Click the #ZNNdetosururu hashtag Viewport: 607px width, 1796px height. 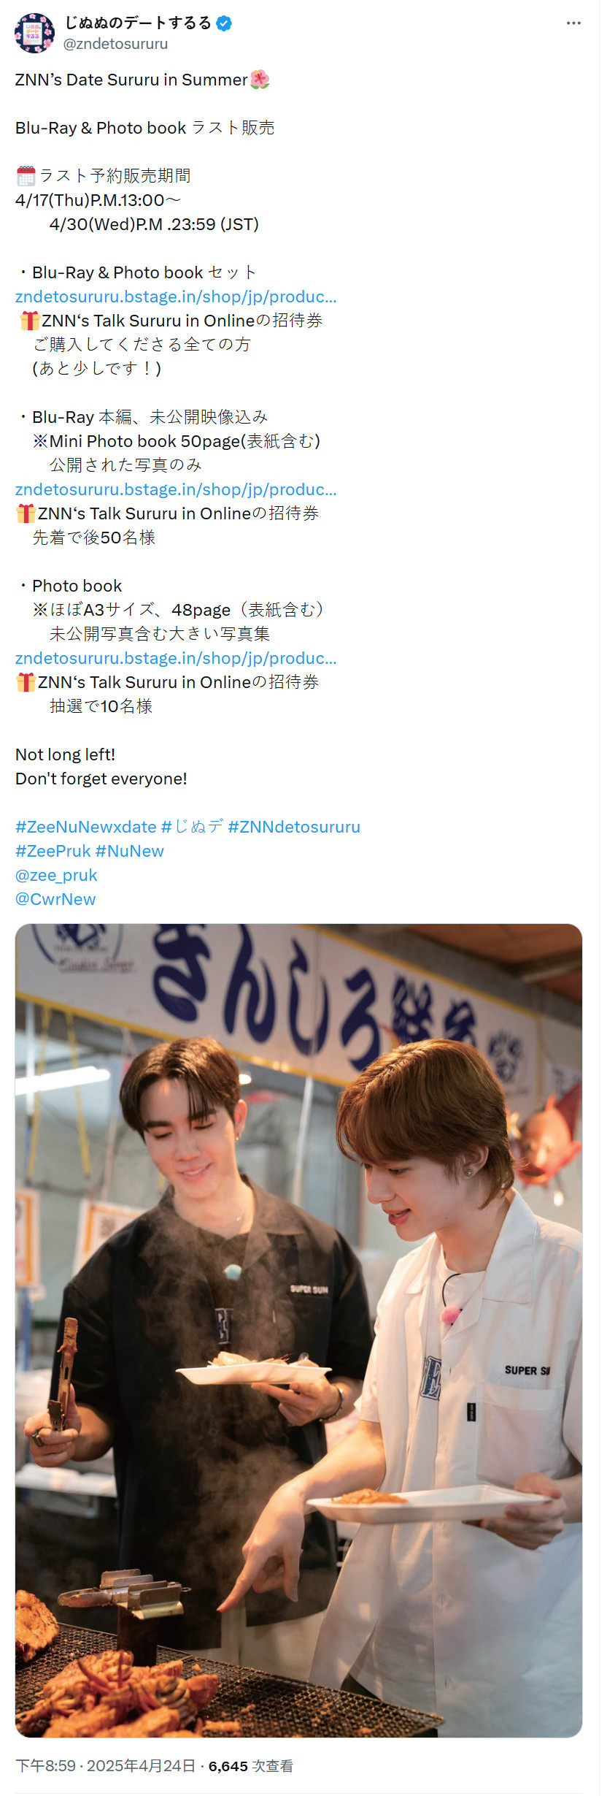[x=294, y=827]
